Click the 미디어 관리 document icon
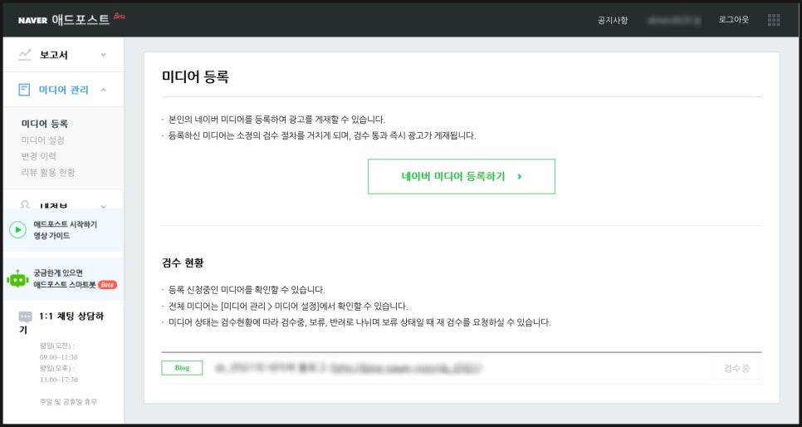Image resolution: width=802 pixels, height=427 pixels. (24, 90)
